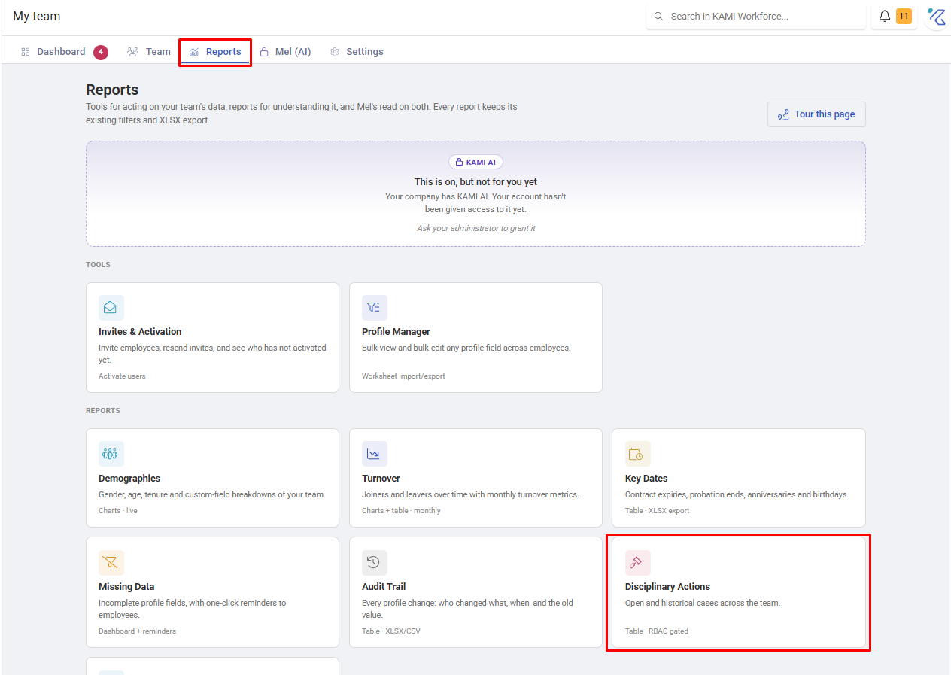Click the 'Charts · live' tag

118,510
